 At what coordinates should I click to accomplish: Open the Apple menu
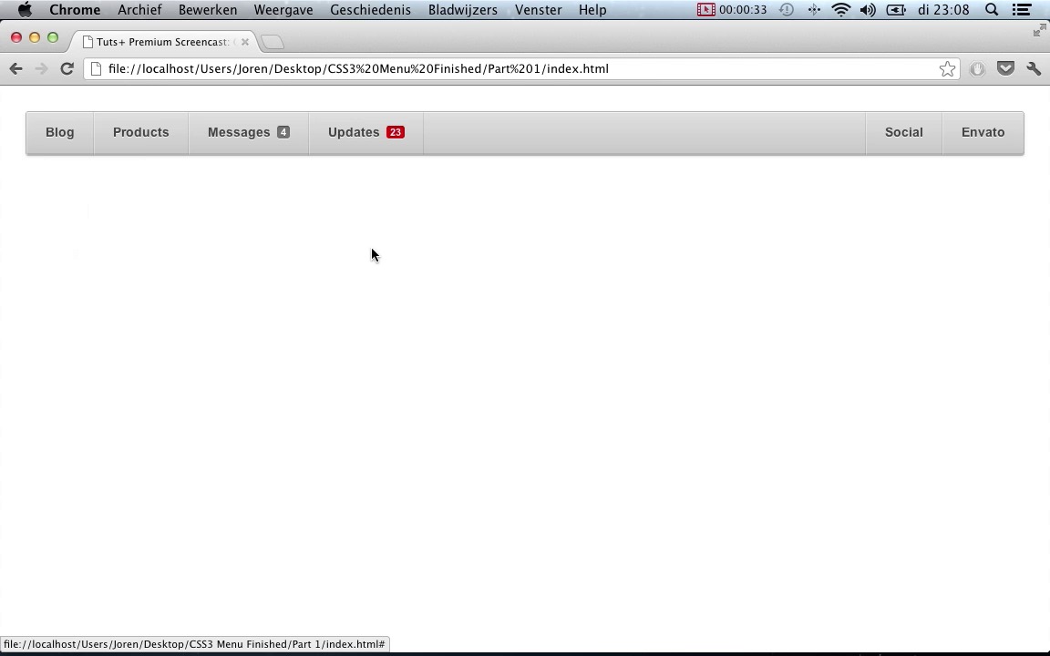(x=25, y=9)
